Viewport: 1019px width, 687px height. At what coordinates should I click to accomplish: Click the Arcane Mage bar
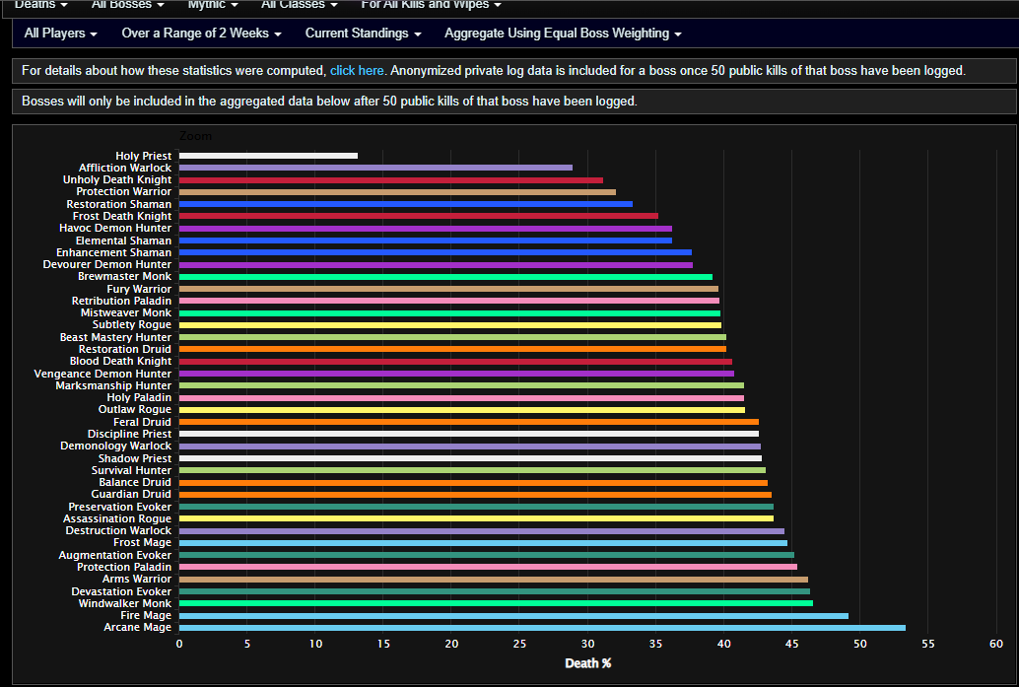(542, 628)
